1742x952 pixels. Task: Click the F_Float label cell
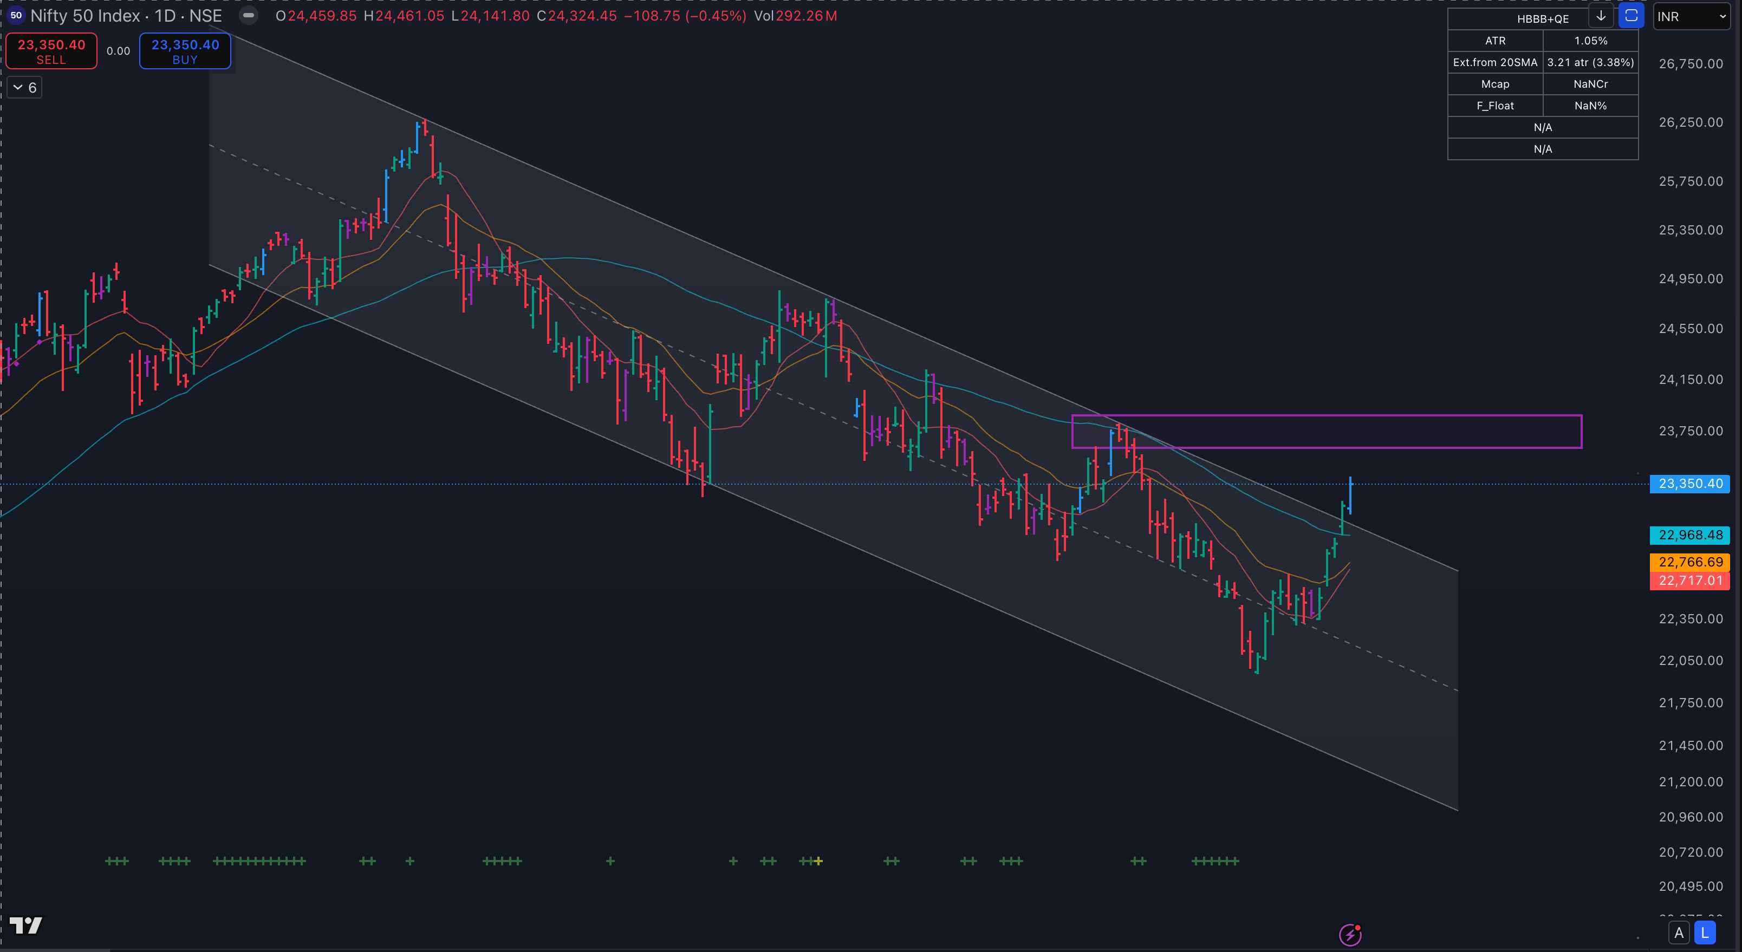tap(1495, 106)
